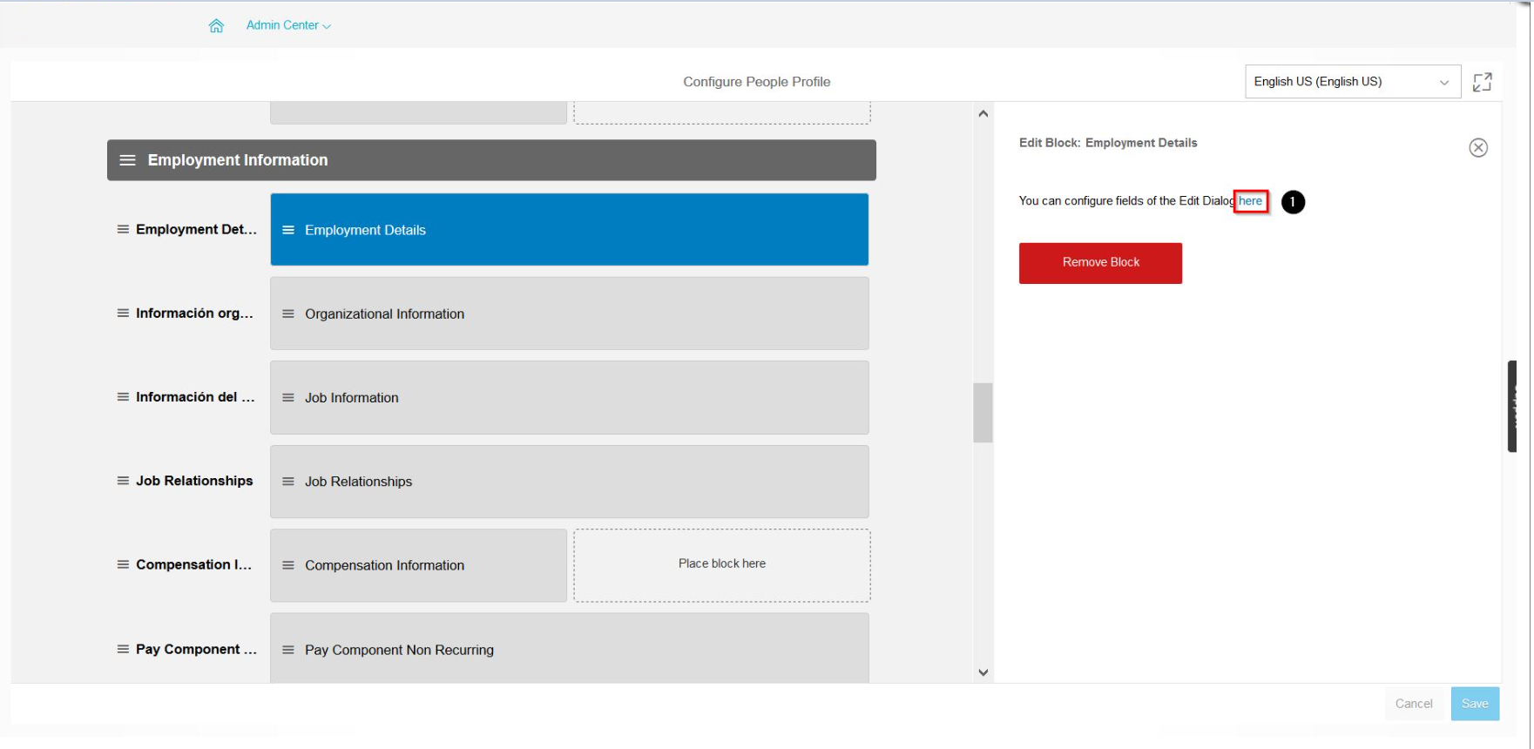Click drag handle inside Job Relationships block
This screenshot has height=749, width=1534.
tap(288, 482)
